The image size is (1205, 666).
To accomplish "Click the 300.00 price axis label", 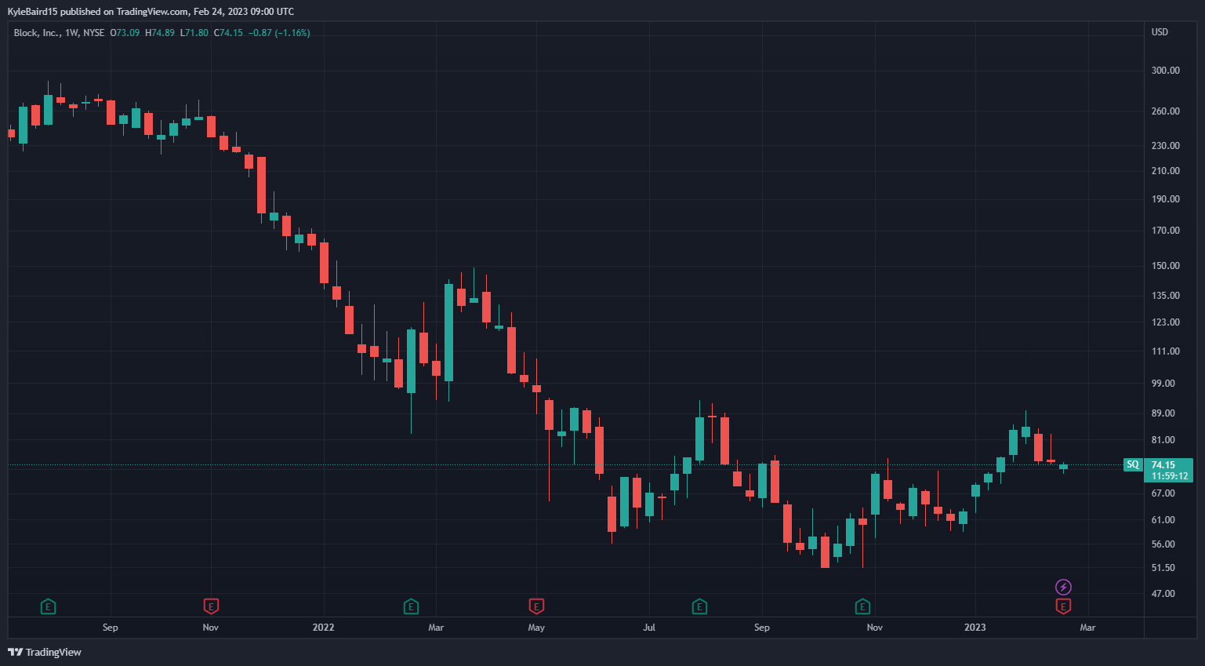I will (1165, 70).
